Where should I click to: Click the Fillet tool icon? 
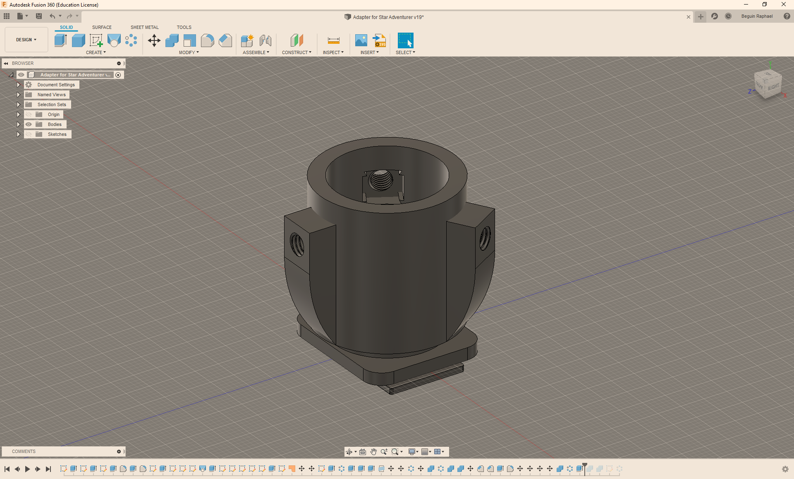(x=207, y=40)
